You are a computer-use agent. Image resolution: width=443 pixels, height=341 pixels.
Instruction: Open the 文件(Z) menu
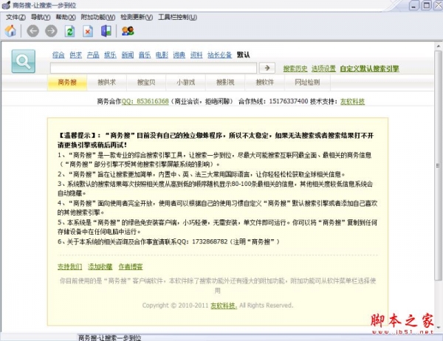tap(16, 17)
